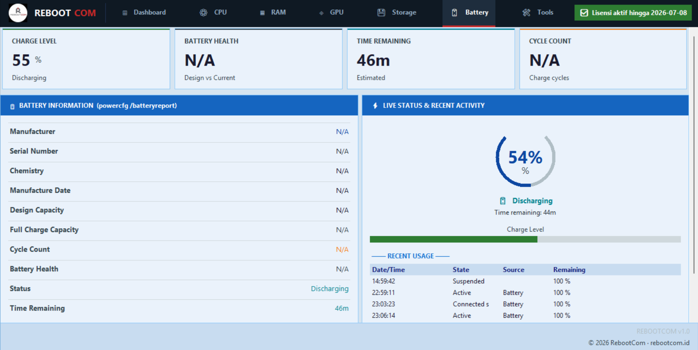The width and height of the screenshot is (698, 350).
Task: Click the 46m value in Time Remaining card
Action: point(373,60)
